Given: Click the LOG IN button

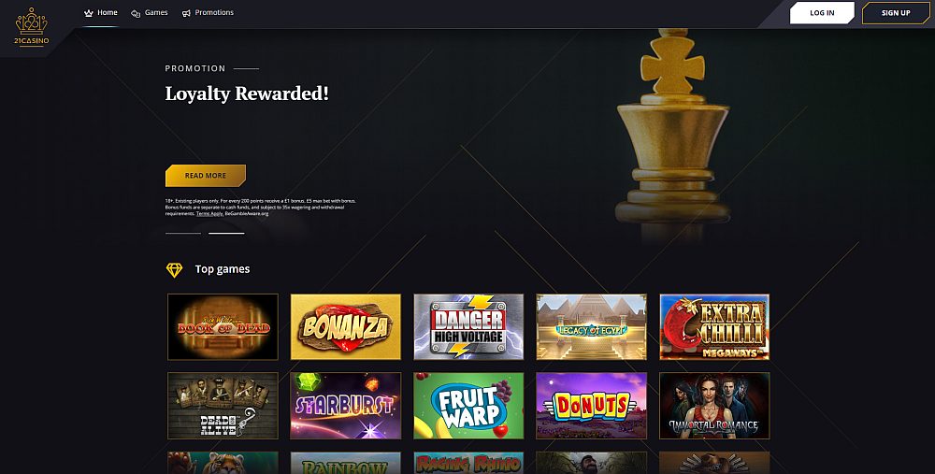Looking at the screenshot, I should (822, 13).
